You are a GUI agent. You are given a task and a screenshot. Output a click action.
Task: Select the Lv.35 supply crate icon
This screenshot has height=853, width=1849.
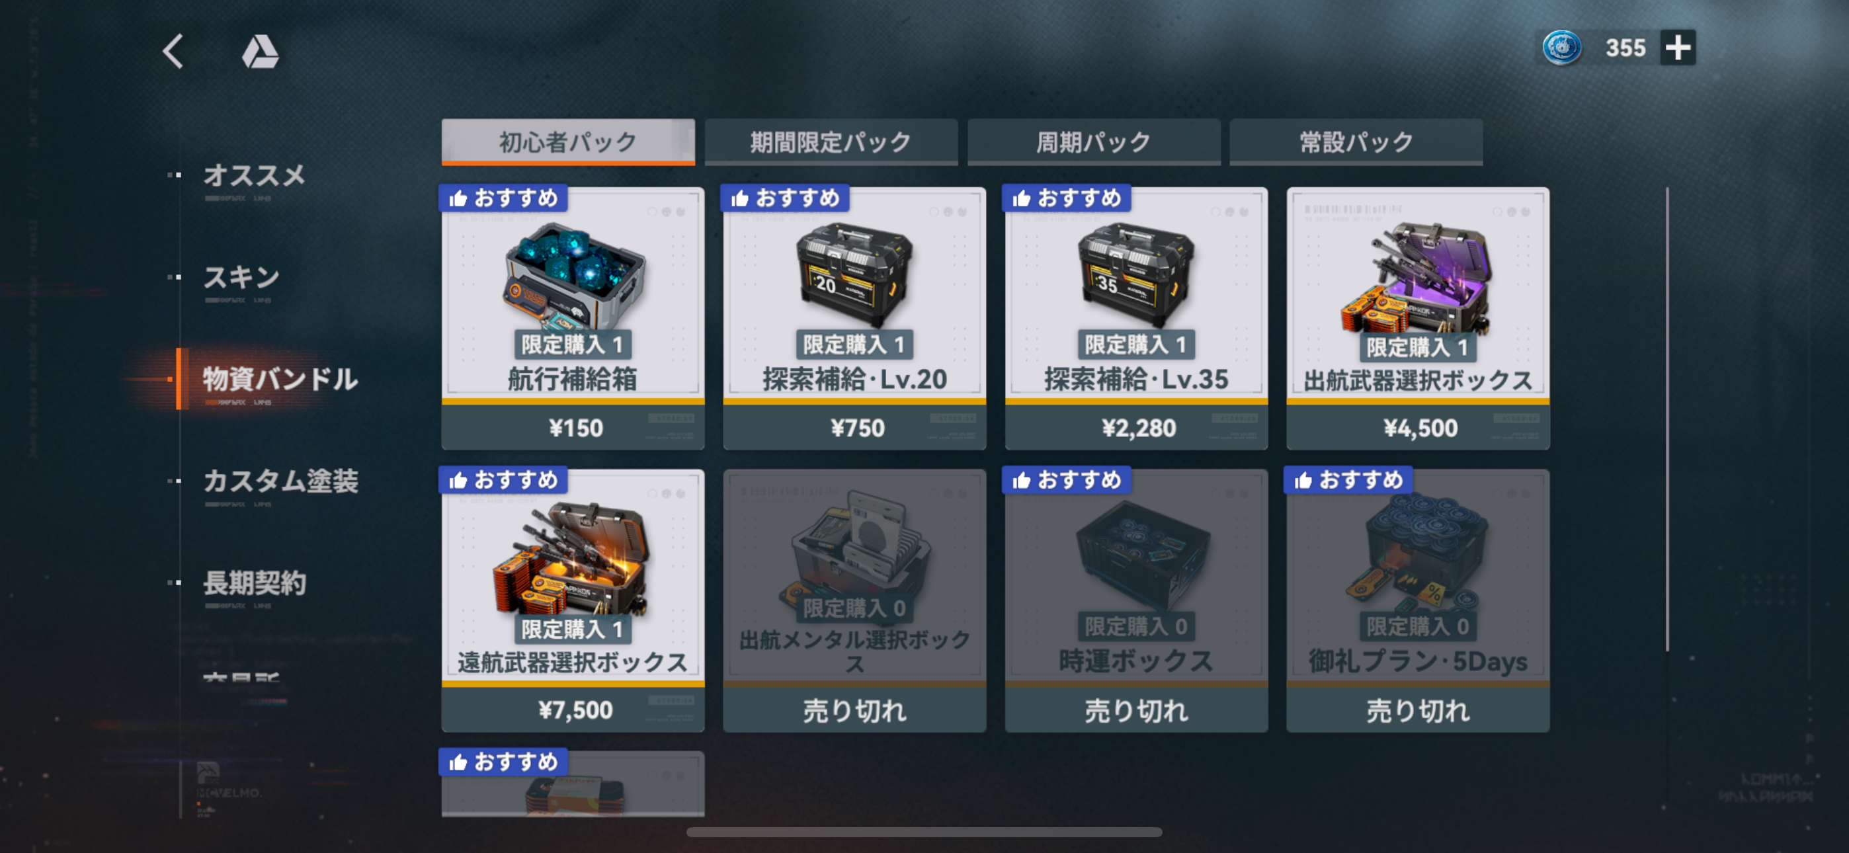[1135, 274]
